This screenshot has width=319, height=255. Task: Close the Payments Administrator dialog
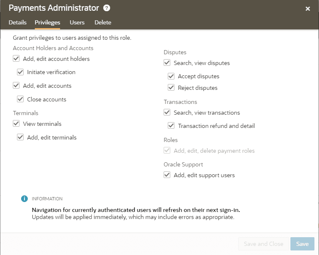308,9
